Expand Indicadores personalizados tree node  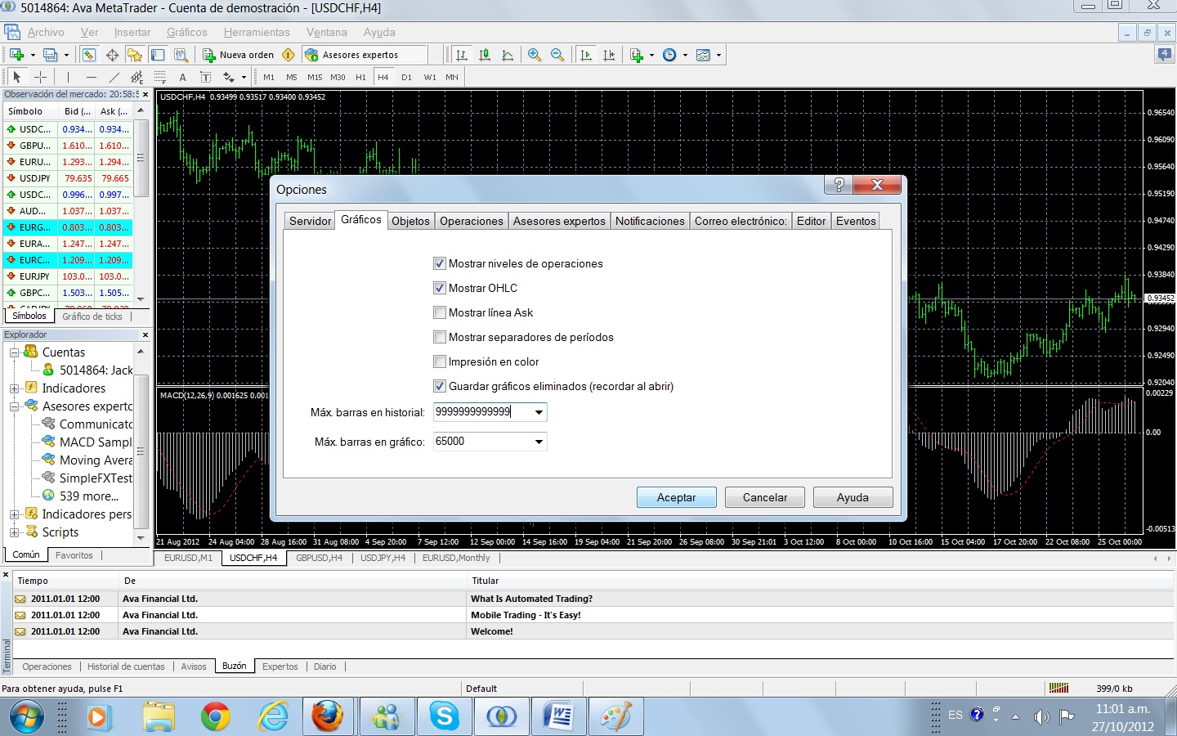(14, 514)
